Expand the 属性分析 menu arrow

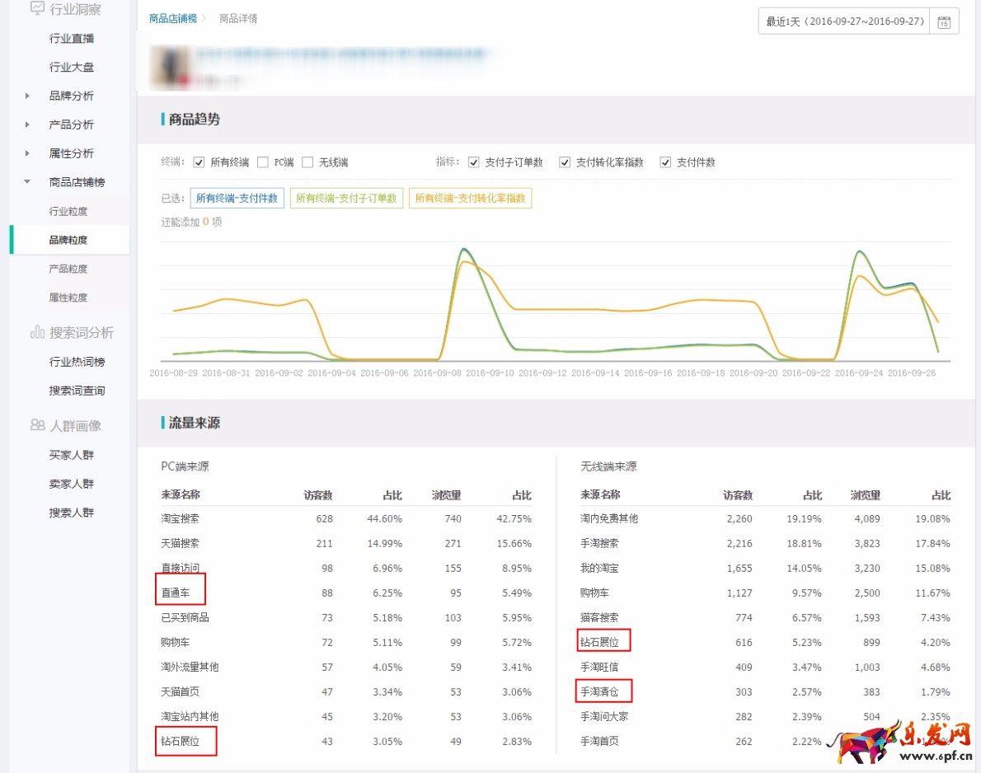pos(27,153)
